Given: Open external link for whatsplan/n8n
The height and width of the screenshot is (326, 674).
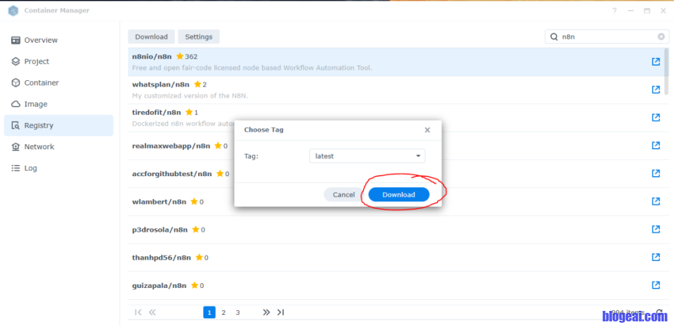Looking at the screenshot, I should 656,89.
